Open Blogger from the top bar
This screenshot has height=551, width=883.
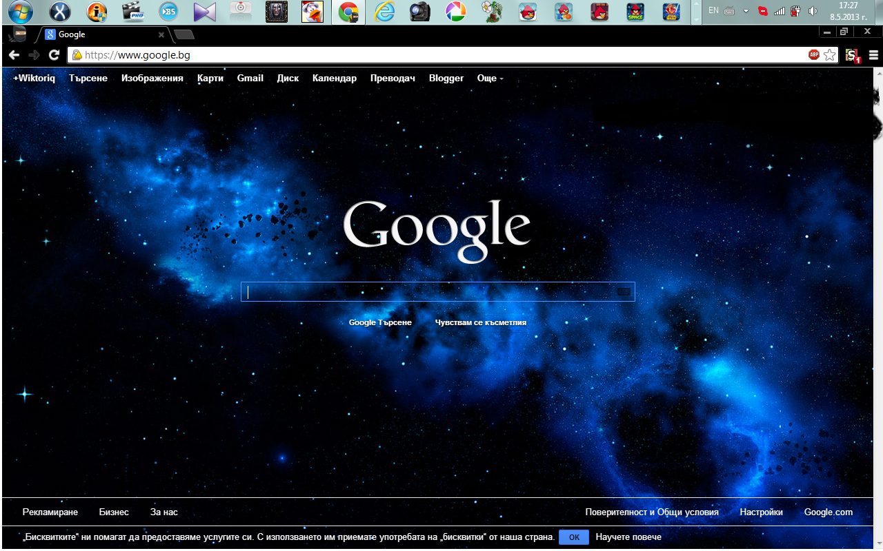(x=446, y=79)
